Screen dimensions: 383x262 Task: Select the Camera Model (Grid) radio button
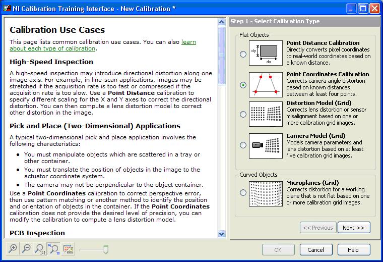243,145
